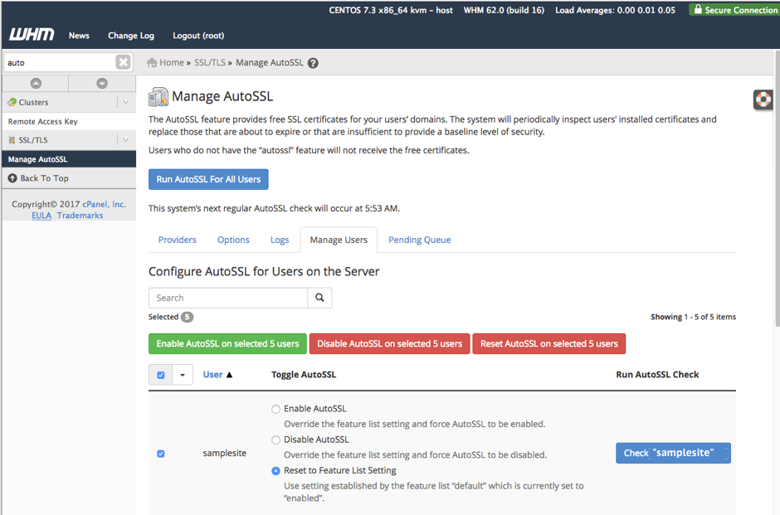The image size is (780, 515).
Task: Click the Home icon in breadcrumb
Action: coord(152,63)
